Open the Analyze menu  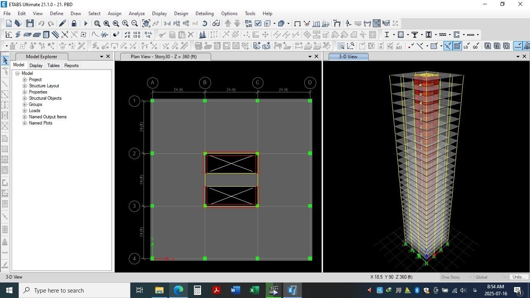tap(137, 13)
